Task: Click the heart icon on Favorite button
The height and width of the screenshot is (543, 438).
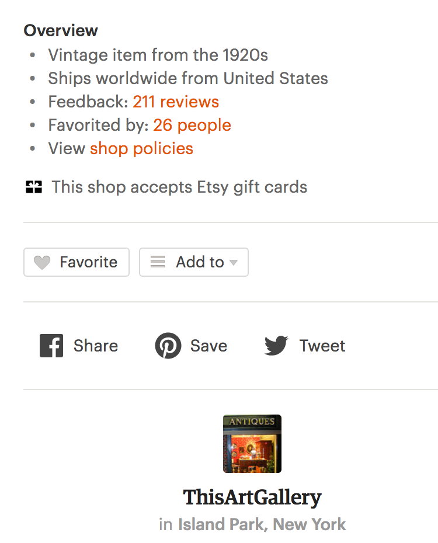Action: [x=42, y=263]
